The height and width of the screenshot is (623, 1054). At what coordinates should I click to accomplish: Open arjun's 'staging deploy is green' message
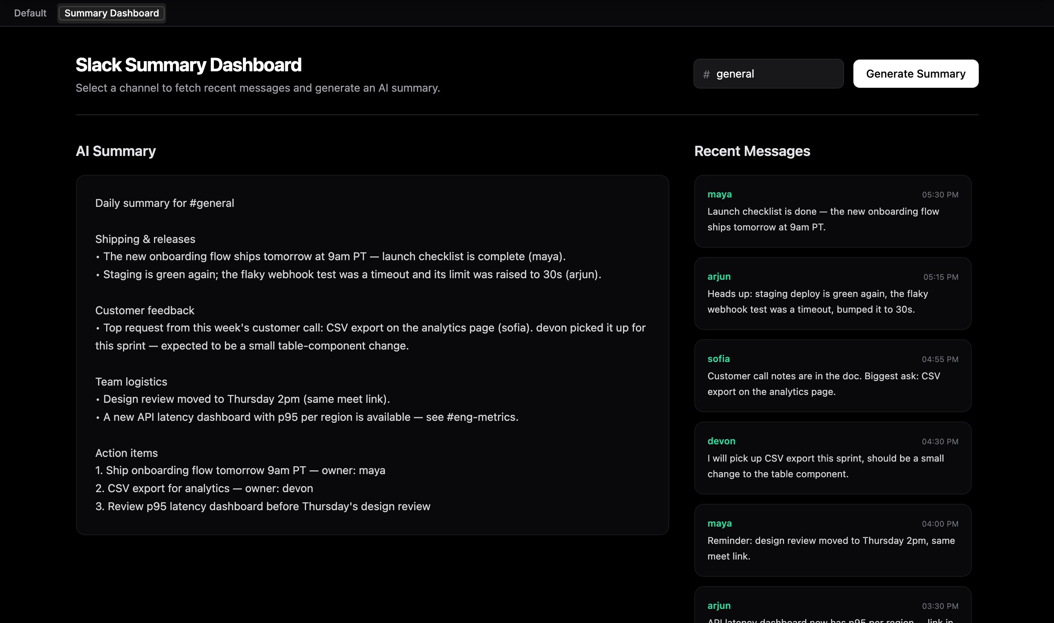(x=832, y=293)
